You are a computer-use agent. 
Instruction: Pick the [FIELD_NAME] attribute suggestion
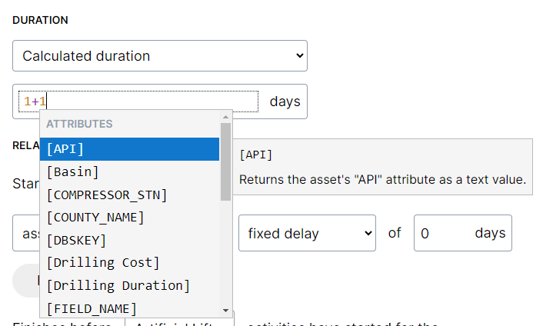[x=129, y=308]
